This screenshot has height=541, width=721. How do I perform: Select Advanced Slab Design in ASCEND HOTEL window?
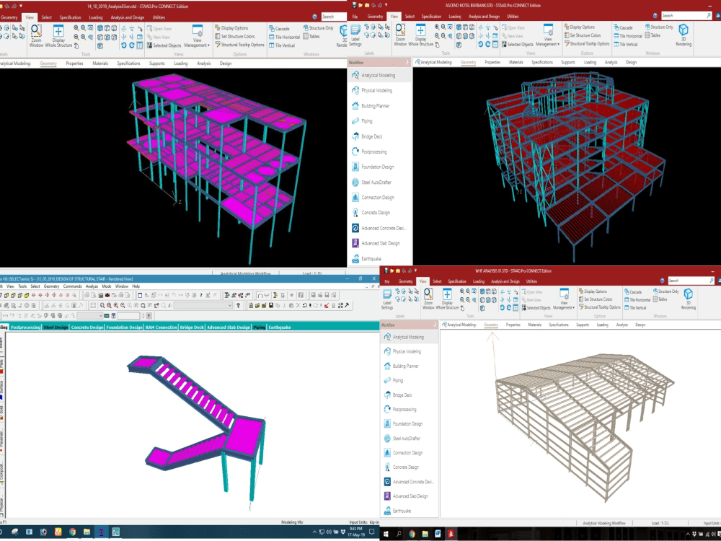tap(379, 243)
